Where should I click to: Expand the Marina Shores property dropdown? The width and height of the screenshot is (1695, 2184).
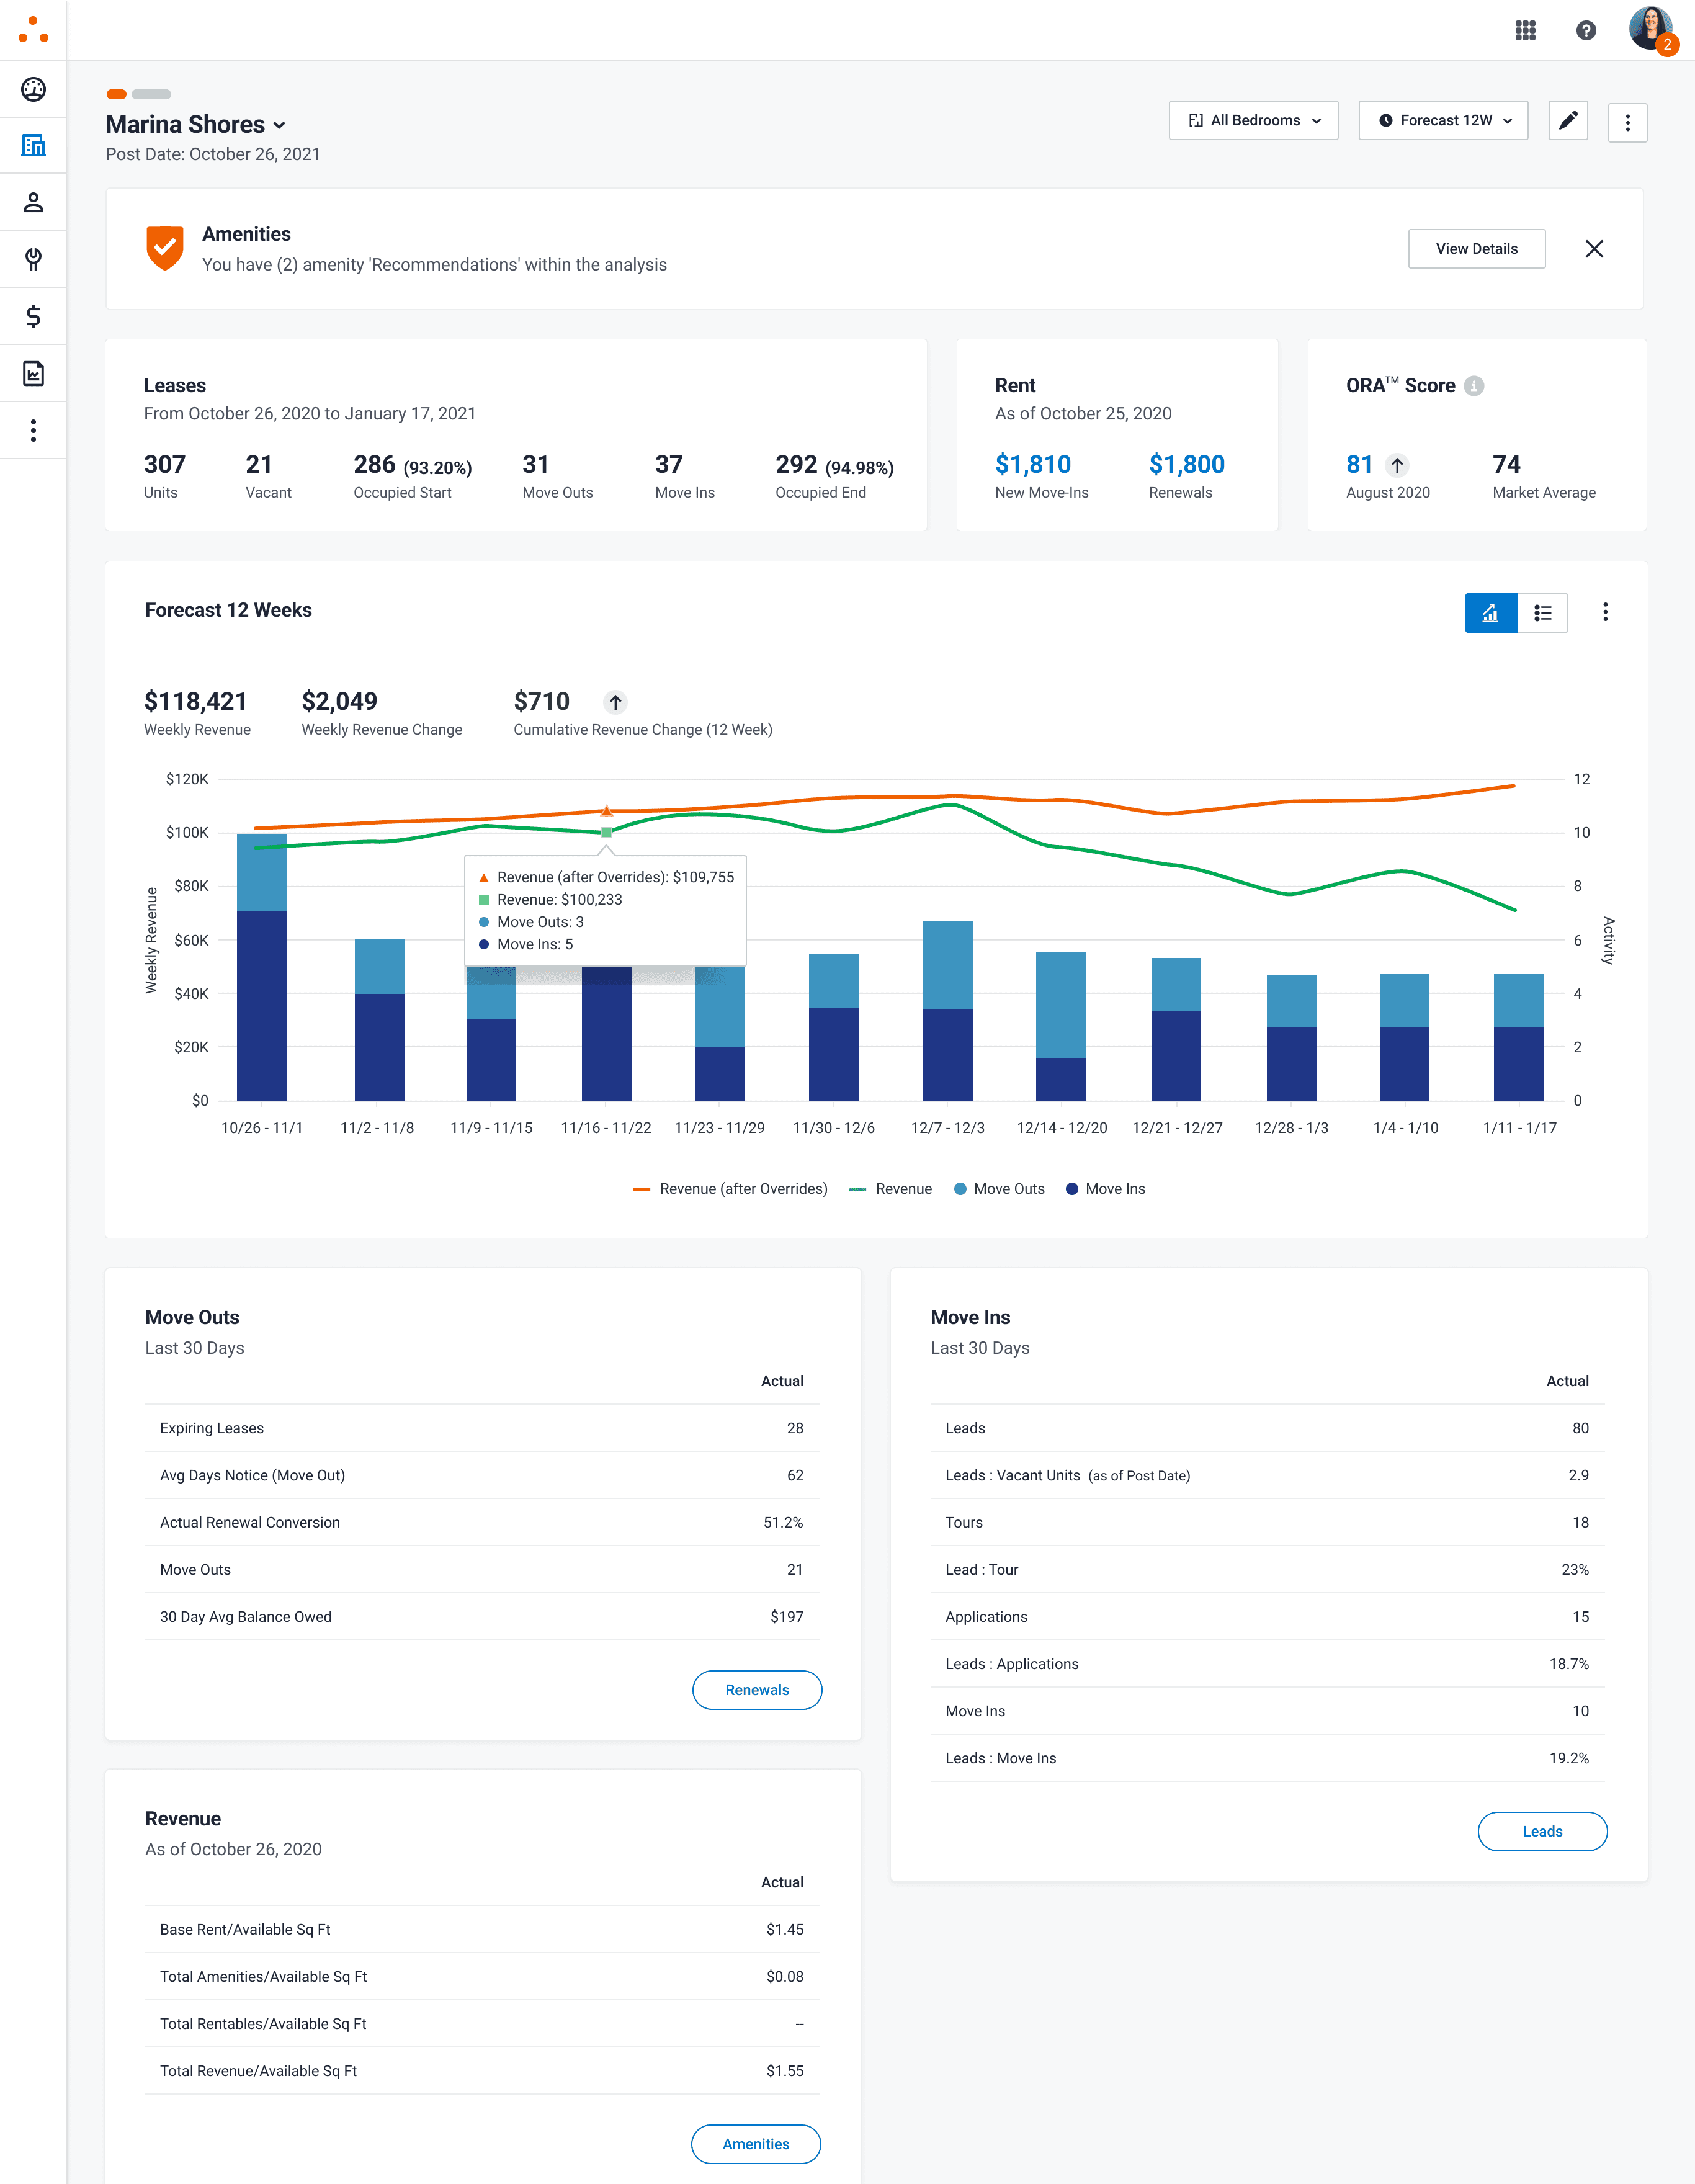(196, 125)
